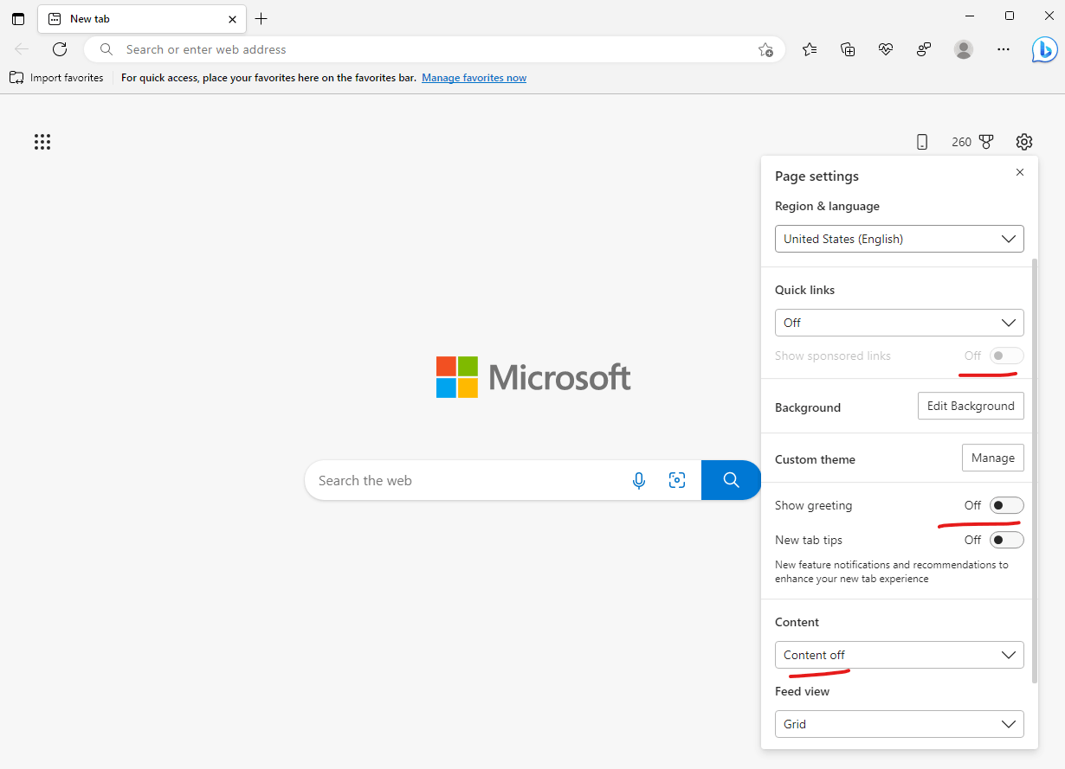This screenshot has width=1065, height=769.
Task: Open the Favorites toolbar icon
Action: [810, 49]
